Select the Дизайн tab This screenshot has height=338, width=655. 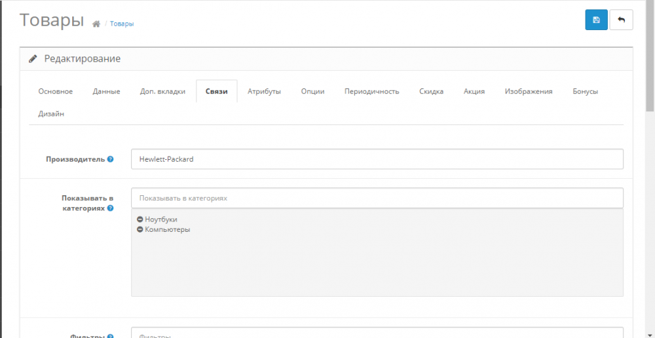tap(51, 113)
